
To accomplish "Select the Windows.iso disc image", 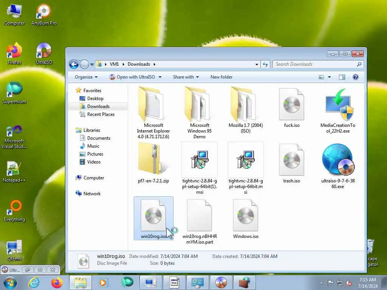I will [x=246, y=219].
